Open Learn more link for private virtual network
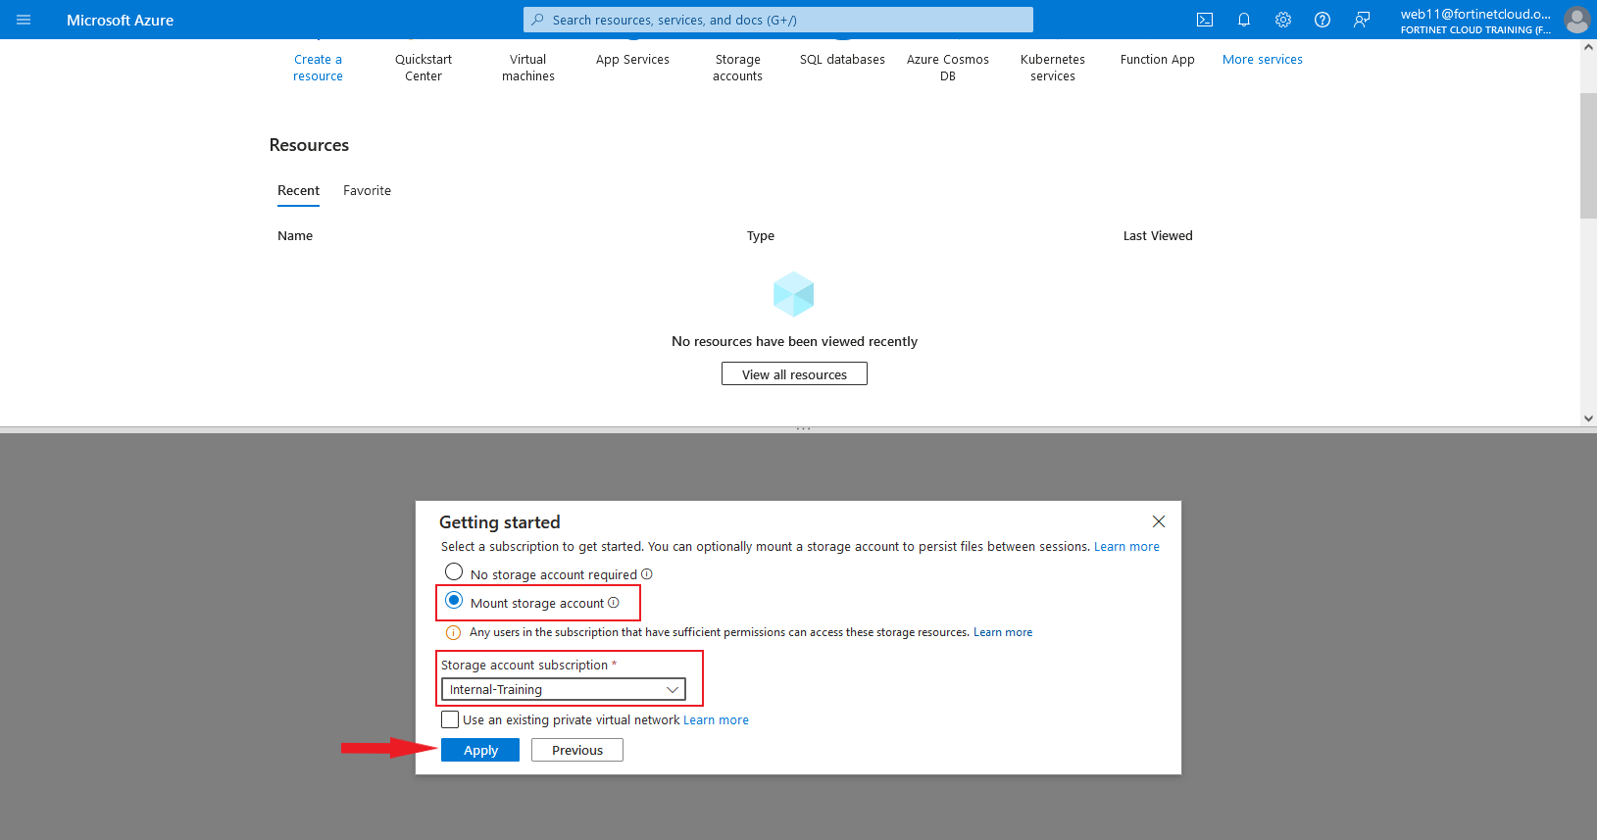 point(716,719)
